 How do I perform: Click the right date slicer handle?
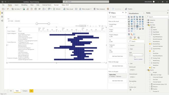point(49,24)
